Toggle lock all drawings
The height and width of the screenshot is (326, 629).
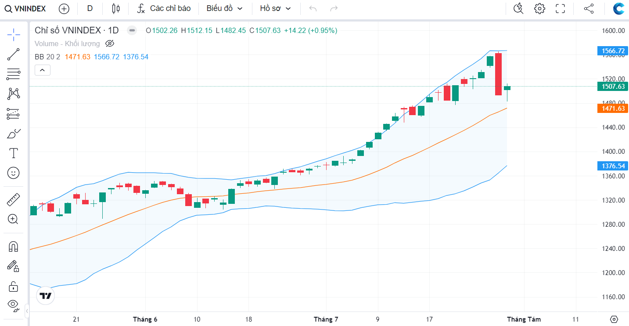click(14, 286)
